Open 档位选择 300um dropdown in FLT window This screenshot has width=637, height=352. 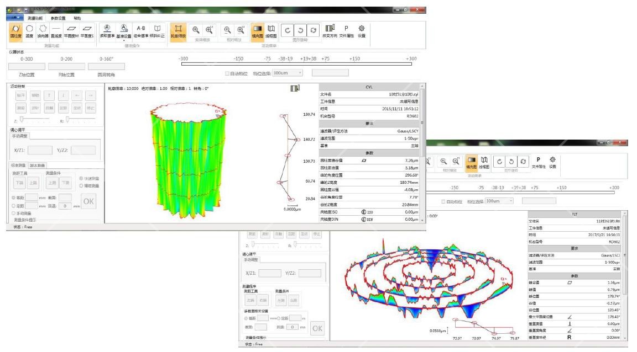click(500, 201)
